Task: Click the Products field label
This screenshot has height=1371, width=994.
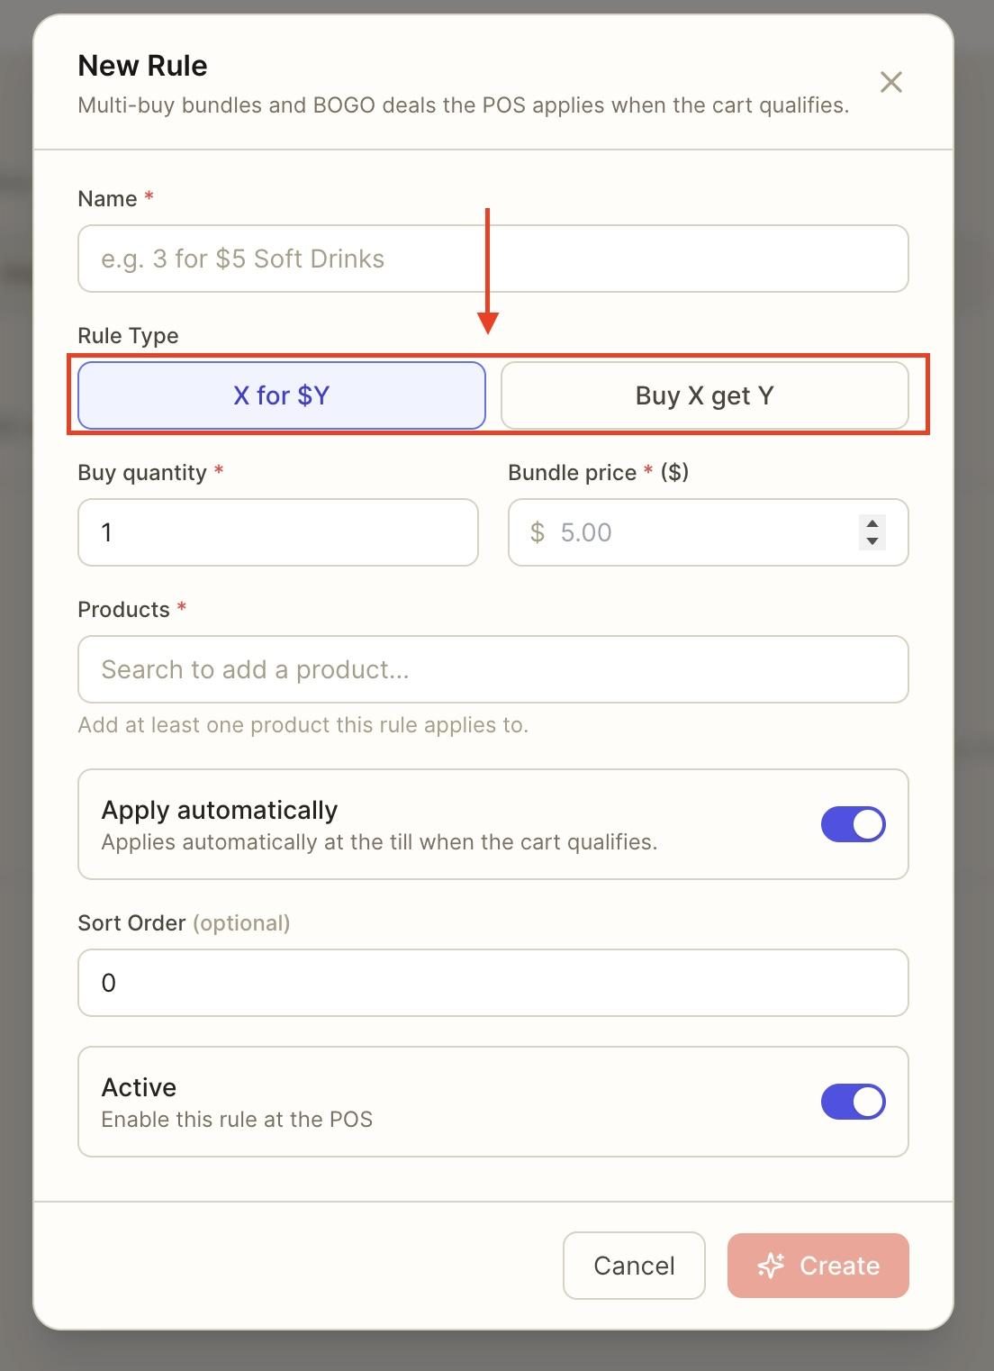Action: tap(124, 610)
